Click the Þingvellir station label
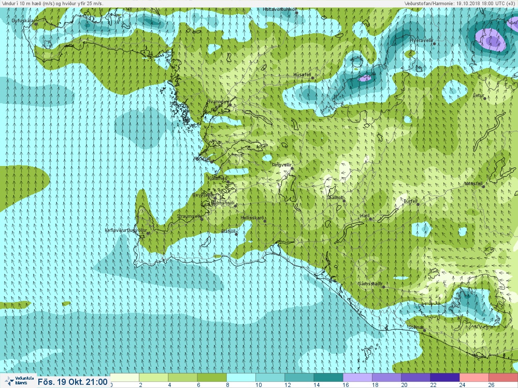518x388 pixels. tap(282, 165)
